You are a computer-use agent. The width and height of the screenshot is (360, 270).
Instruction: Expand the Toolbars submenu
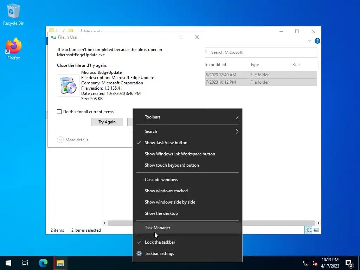tap(187, 117)
